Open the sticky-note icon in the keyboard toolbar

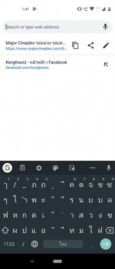tap(72, 168)
